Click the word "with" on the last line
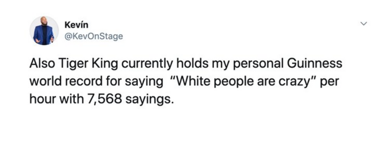 pos(72,99)
